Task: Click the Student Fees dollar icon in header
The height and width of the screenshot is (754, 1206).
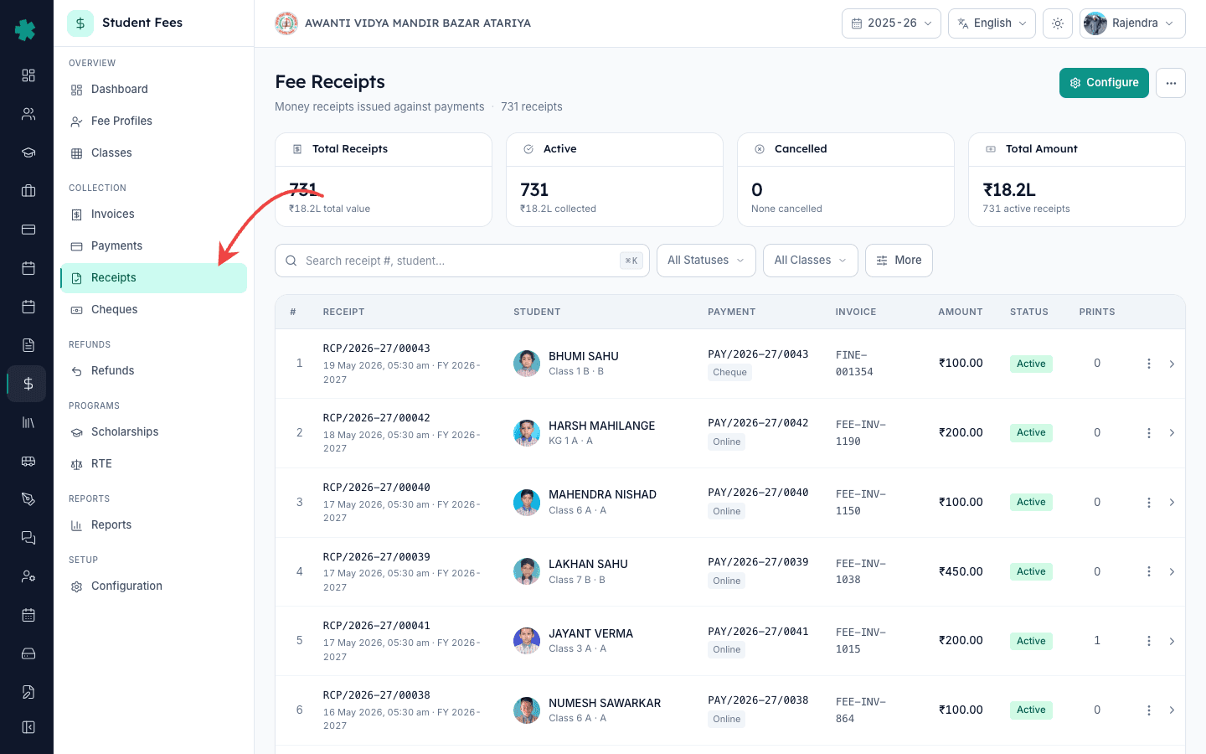Action: [x=80, y=23]
